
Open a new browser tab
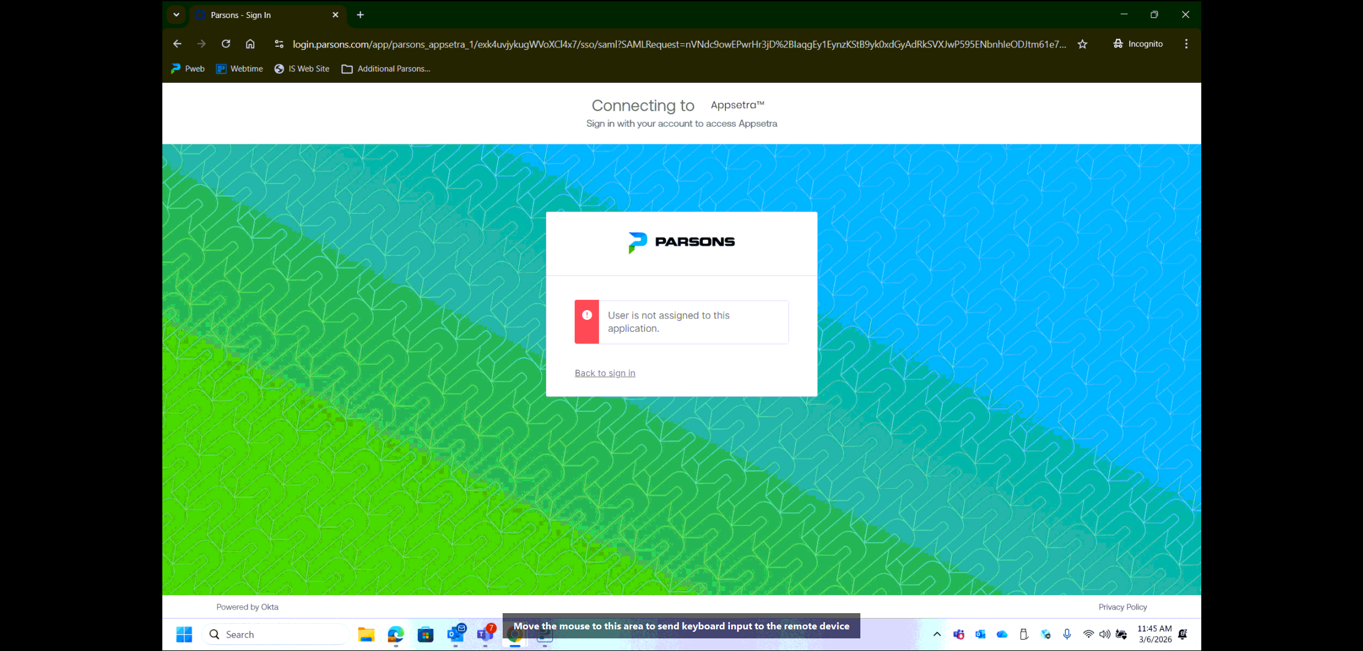pos(360,15)
